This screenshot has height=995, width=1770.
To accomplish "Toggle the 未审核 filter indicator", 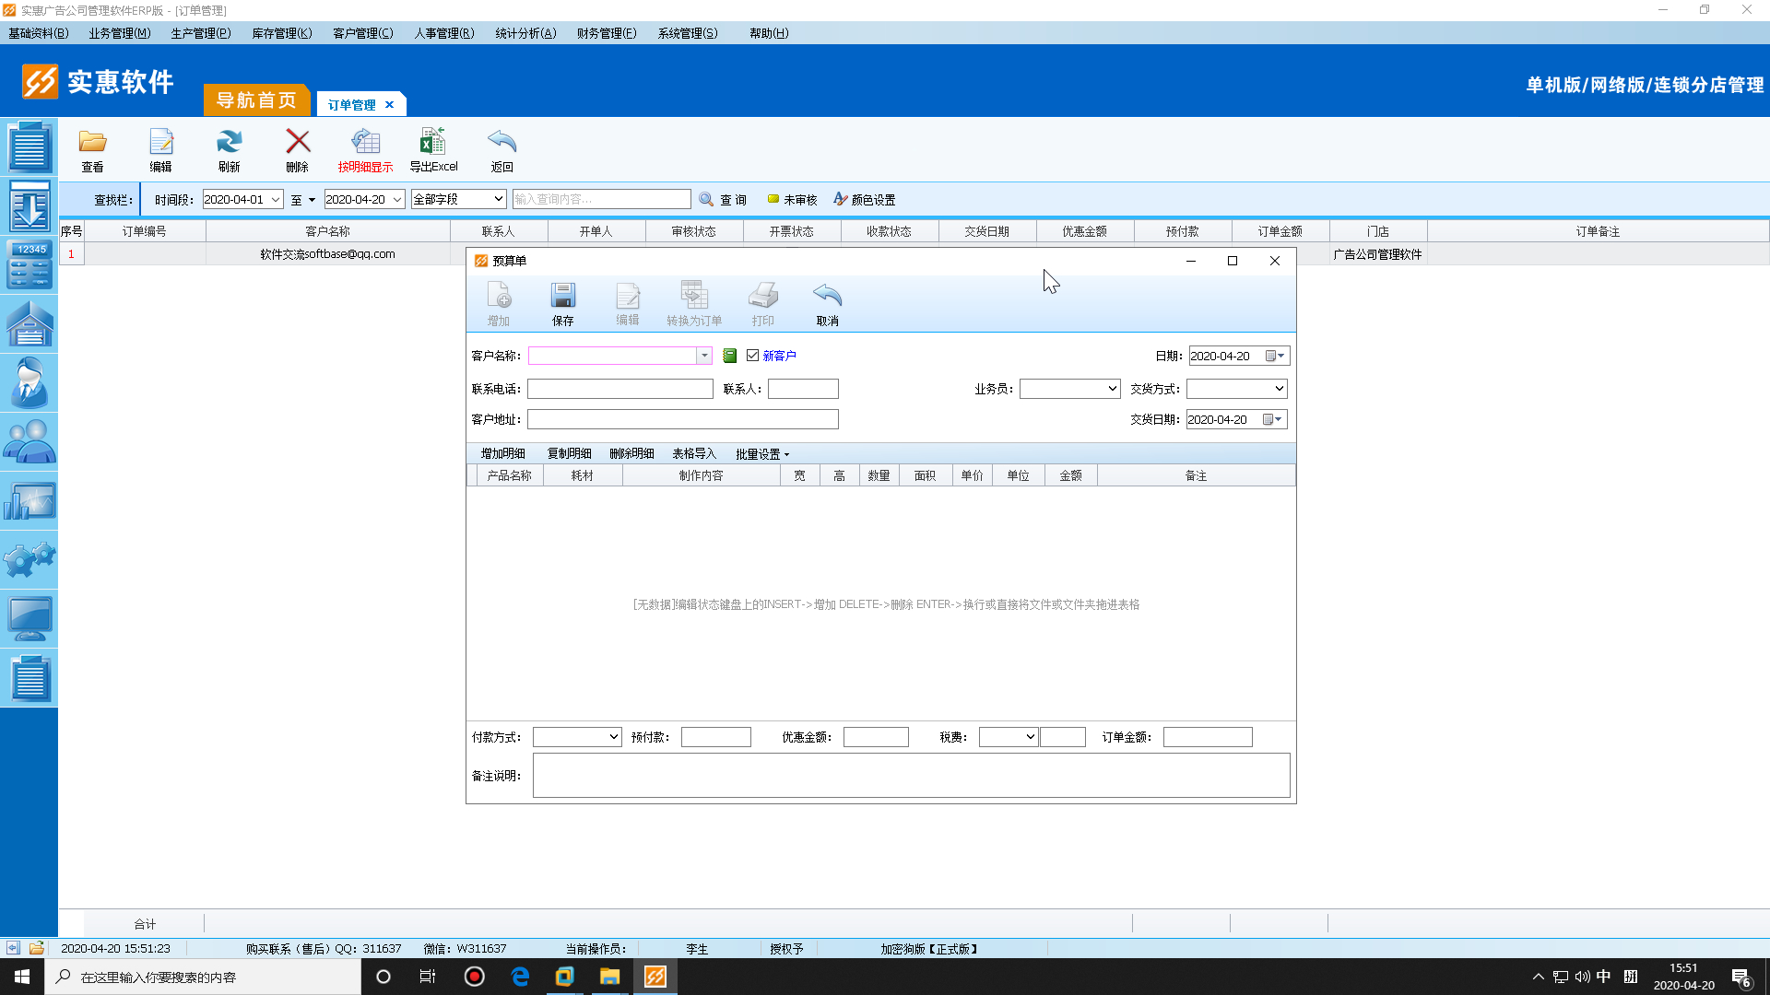I will coord(792,199).
